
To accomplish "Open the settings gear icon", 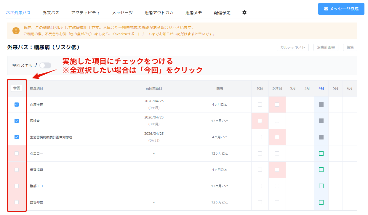I will [x=244, y=12].
